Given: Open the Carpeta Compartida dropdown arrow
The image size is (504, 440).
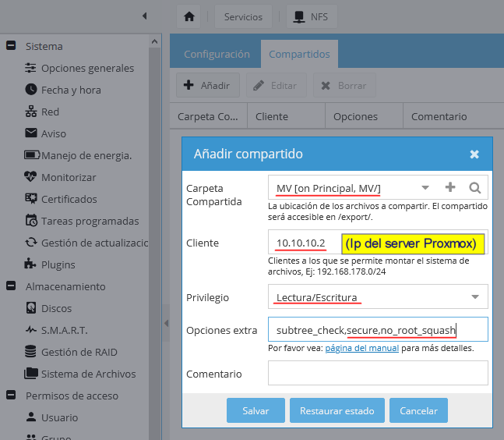Looking at the screenshot, I should [425, 187].
